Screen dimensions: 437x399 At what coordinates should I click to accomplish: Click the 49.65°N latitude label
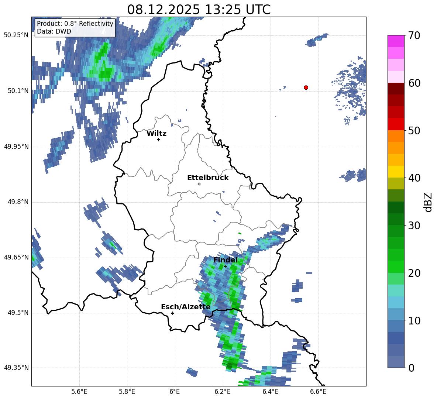[x=16, y=257]
